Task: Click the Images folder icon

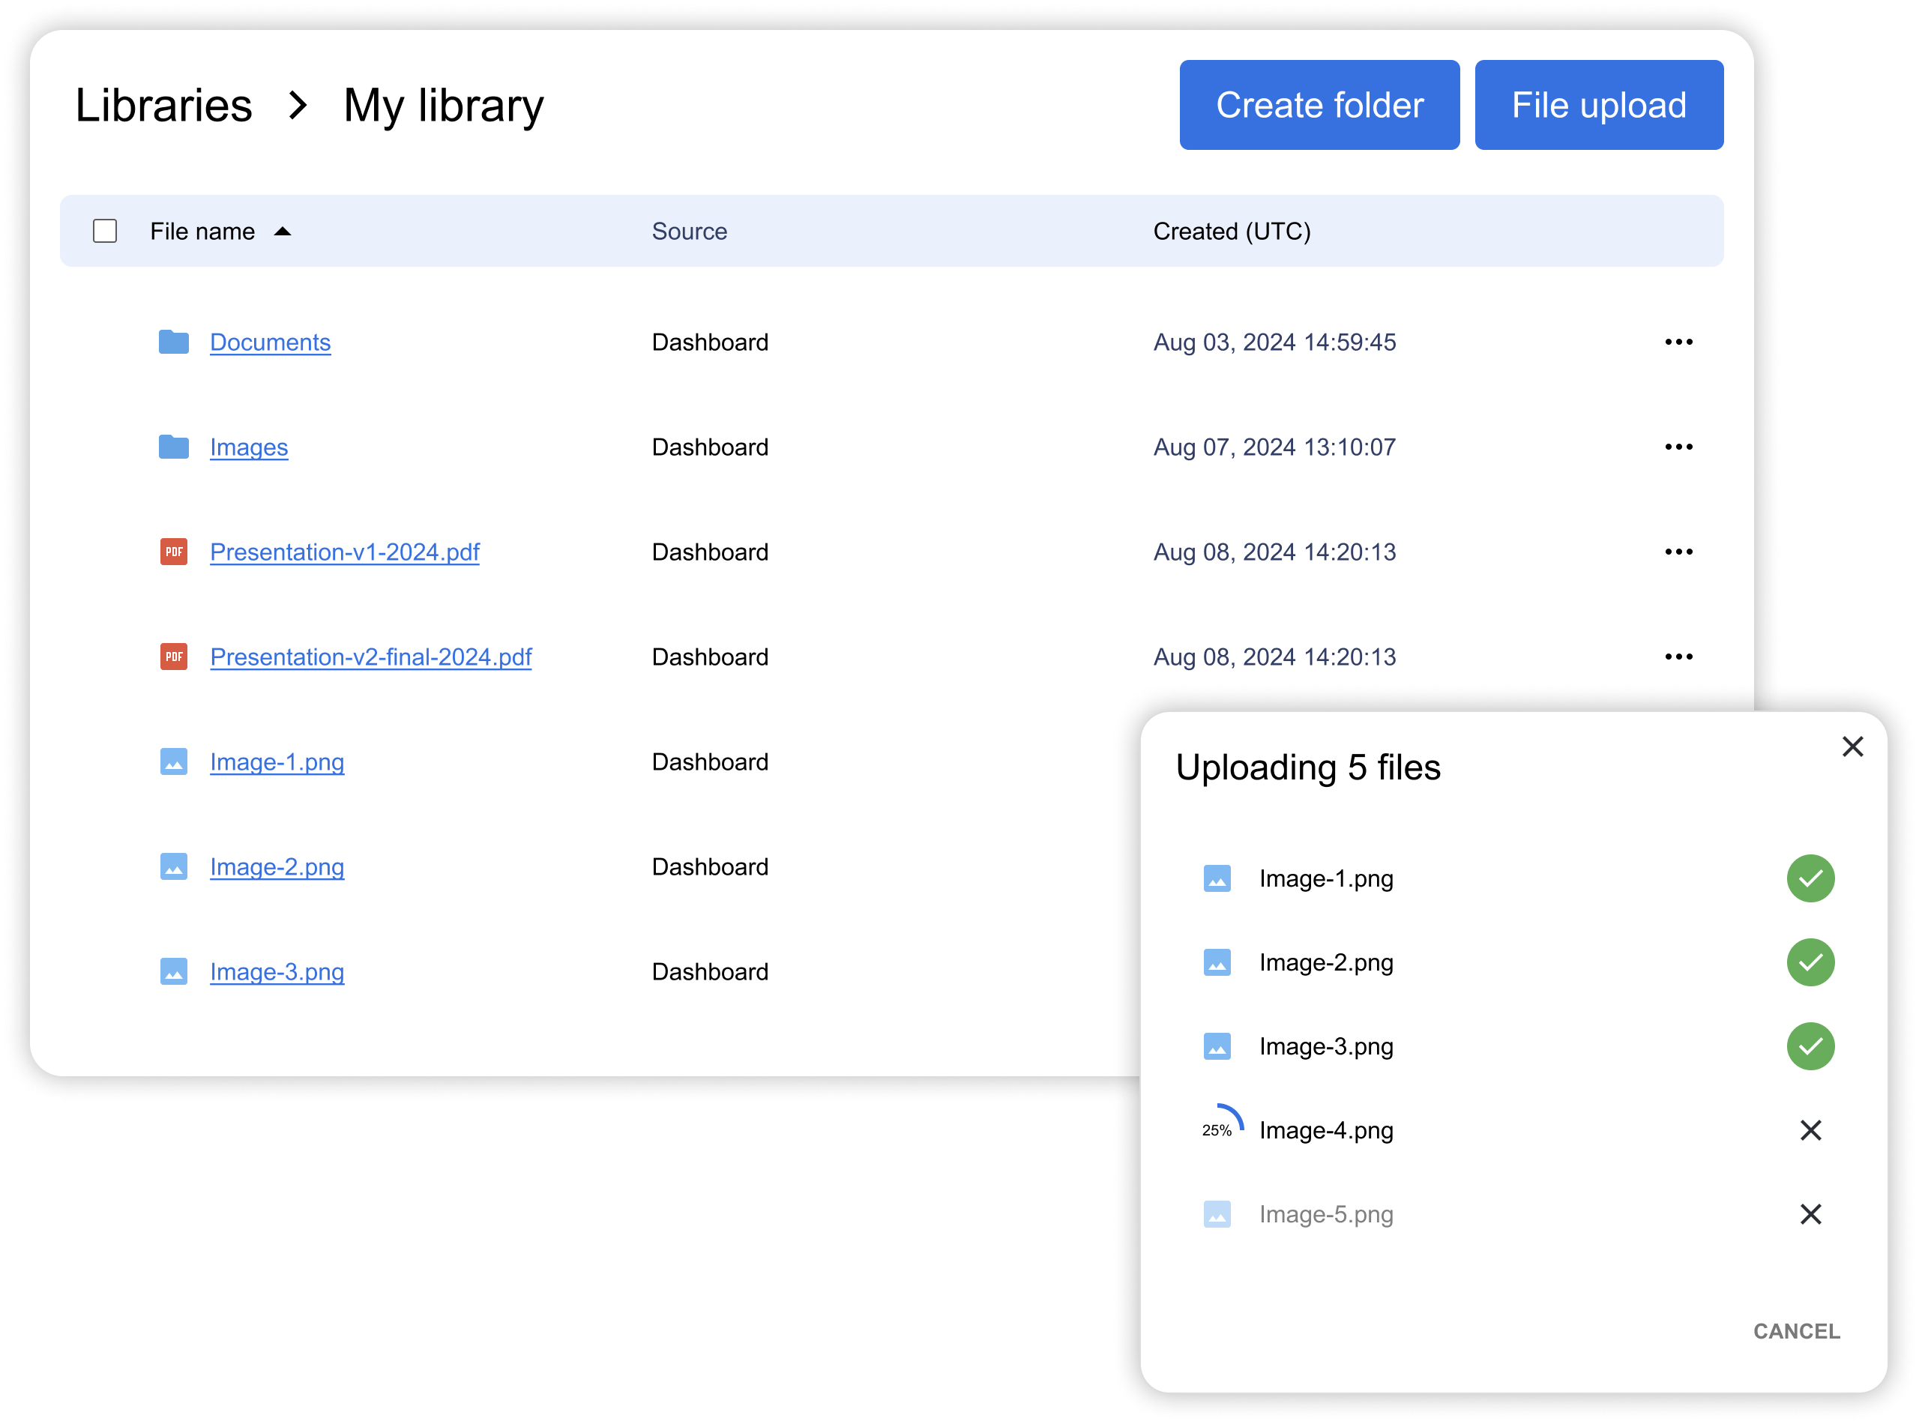Action: click(173, 447)
